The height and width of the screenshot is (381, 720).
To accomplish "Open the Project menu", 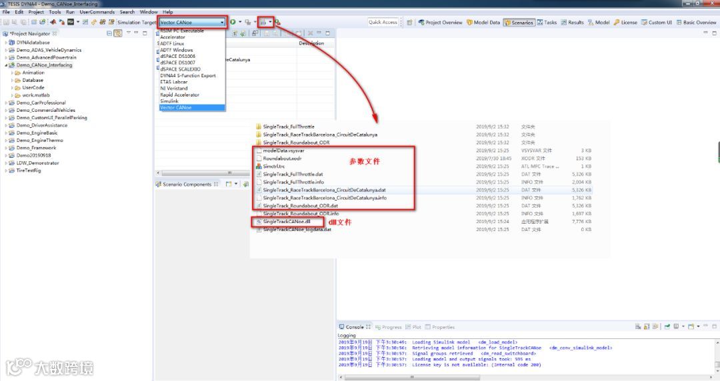I will (x=36, y=12).
